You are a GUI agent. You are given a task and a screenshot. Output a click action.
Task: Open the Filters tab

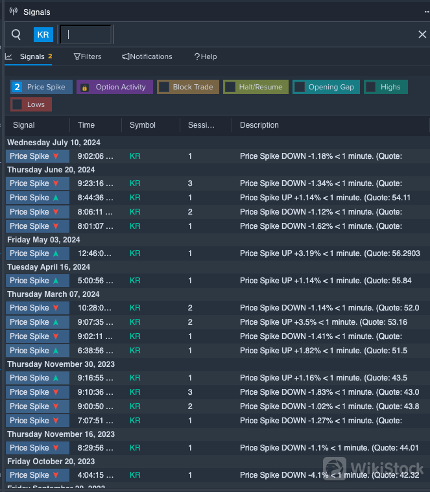[x=88, y=56]
